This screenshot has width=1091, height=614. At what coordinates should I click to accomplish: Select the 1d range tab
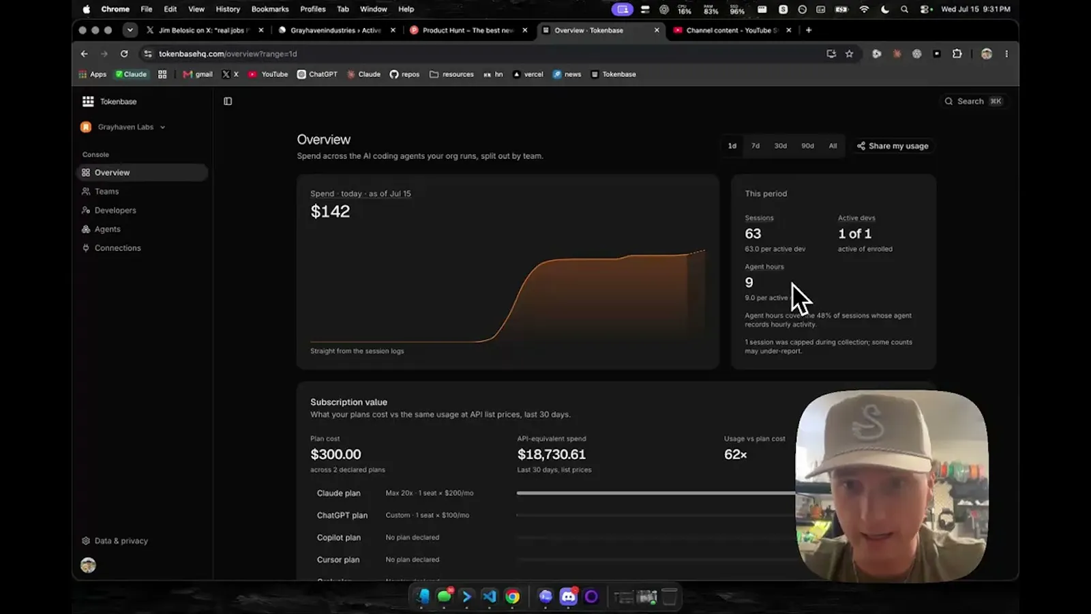[732, 145]
